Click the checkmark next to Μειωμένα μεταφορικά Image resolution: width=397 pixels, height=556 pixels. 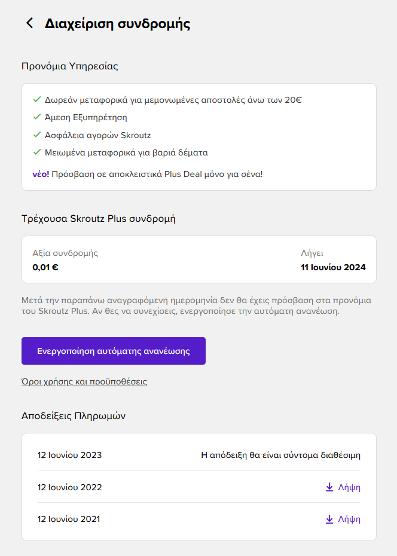point(37,152)
